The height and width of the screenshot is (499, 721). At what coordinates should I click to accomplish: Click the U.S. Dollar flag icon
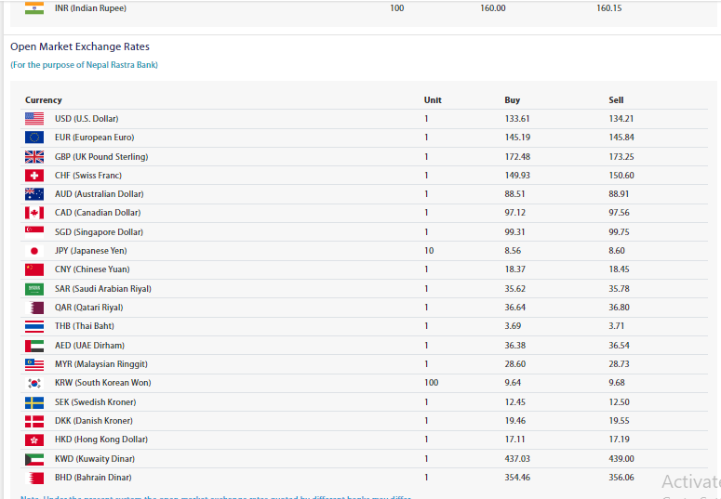point(34,119)
